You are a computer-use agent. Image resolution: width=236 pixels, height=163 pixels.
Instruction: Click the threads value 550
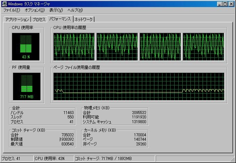[x=70, y=117]
